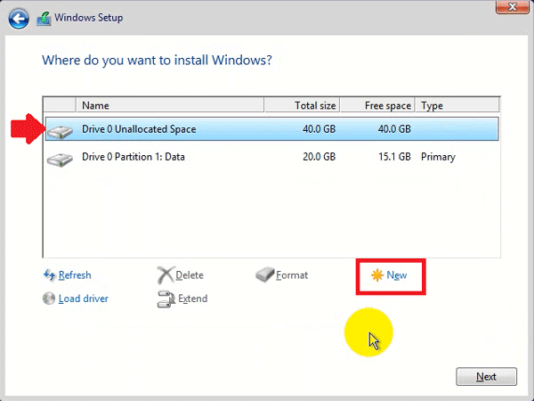Click the Format drive icon

[264, 275]
